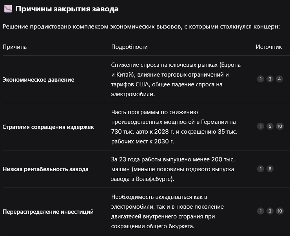Open source 3 in the Экономическое давление row
The width and height of the screenshot is (290, 236).
coord(270,79)
